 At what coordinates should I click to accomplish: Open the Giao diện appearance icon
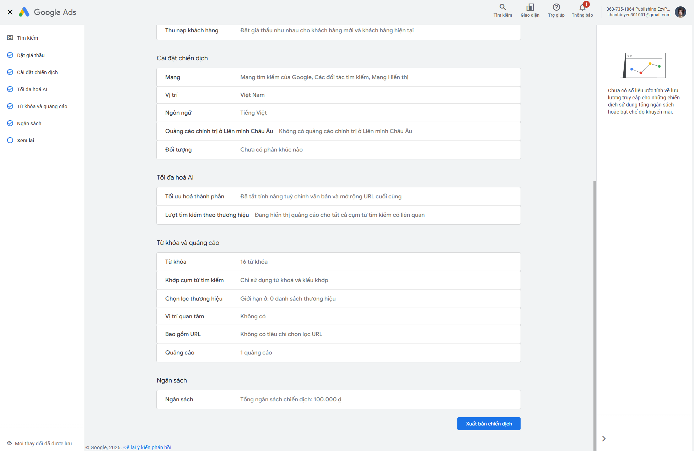[530, 7]
